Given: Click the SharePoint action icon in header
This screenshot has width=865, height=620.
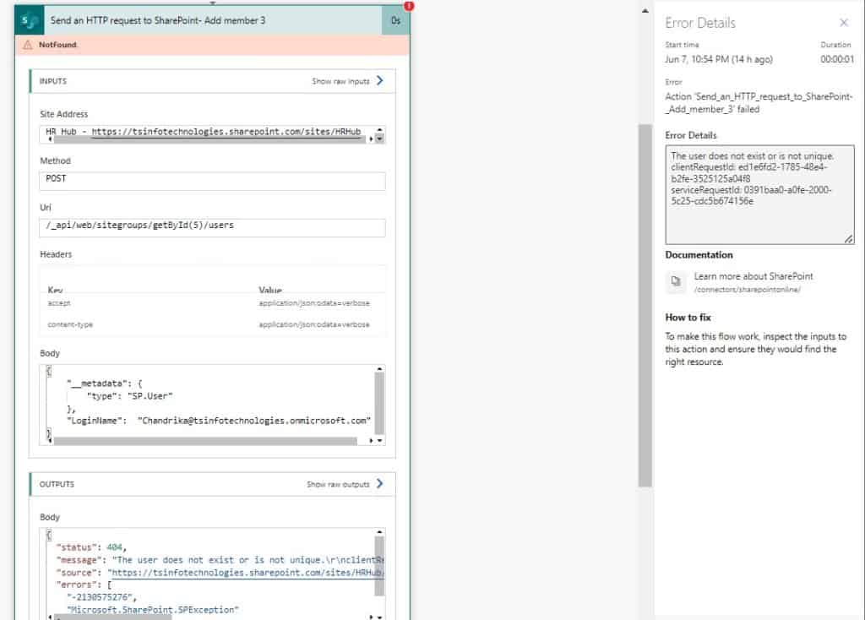Looking at the screenshot, I should pos(29,21).
